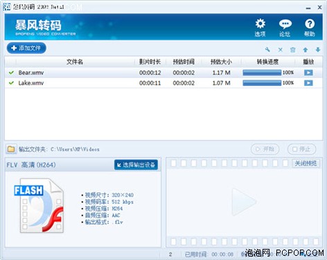Sort by 预估时间 column header
This screenshot has height=260, width=327.
click(x=184, y=62)
